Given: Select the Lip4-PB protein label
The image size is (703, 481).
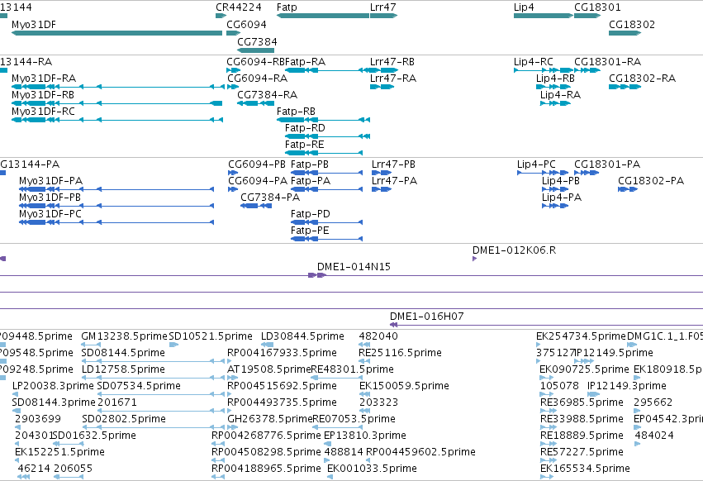Looking at the screenshot, I should [x=561, y=181].
